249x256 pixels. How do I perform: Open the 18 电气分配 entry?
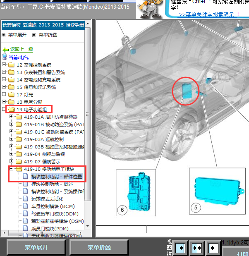(x=29, y=102)
